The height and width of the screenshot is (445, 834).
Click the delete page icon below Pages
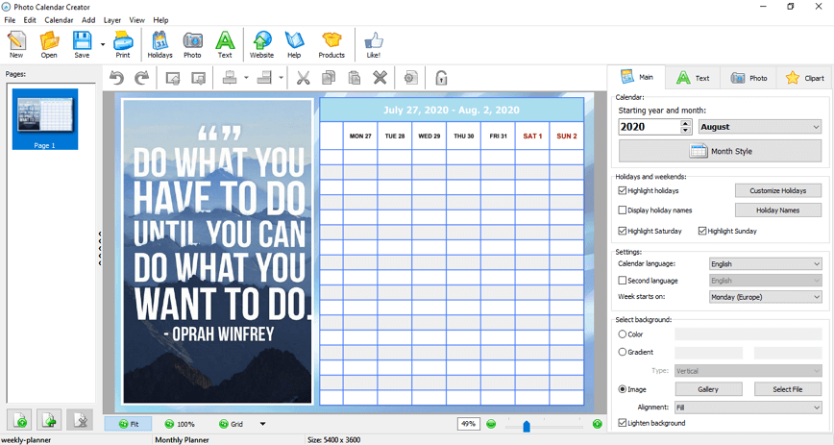tap(80, 421)
